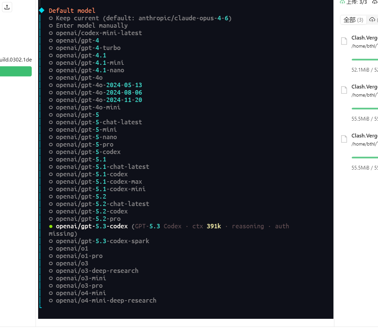Choose openai/gpt-5.1-codex-mini model

[x=97, y=189]
